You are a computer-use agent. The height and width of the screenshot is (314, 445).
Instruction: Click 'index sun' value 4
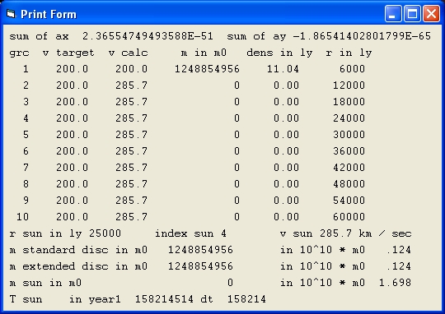[x=223, y=233]
